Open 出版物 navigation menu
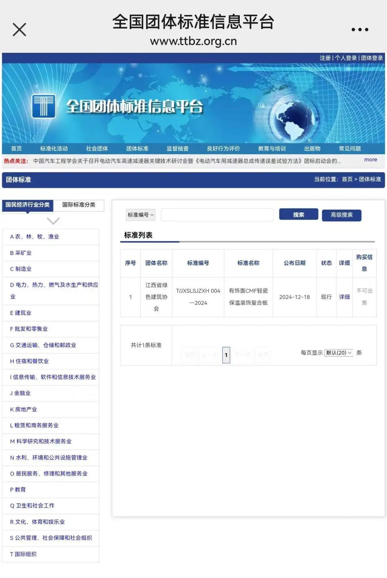The image size is (387, 578). click(312, 148)
